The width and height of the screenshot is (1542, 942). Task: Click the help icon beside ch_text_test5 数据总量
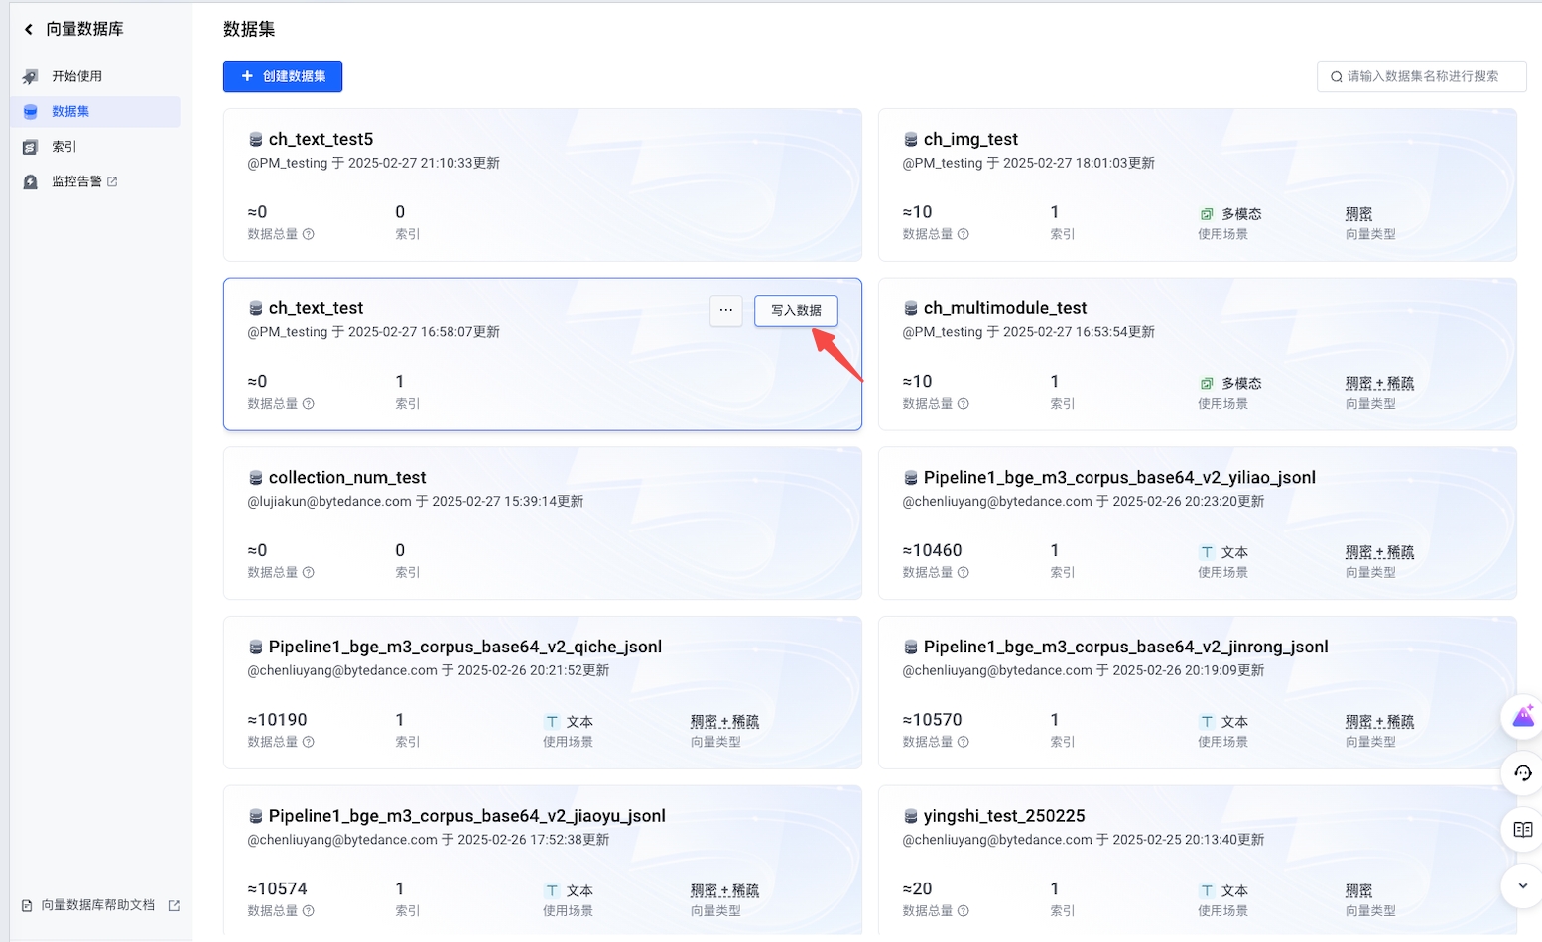[x=309, y=234]
